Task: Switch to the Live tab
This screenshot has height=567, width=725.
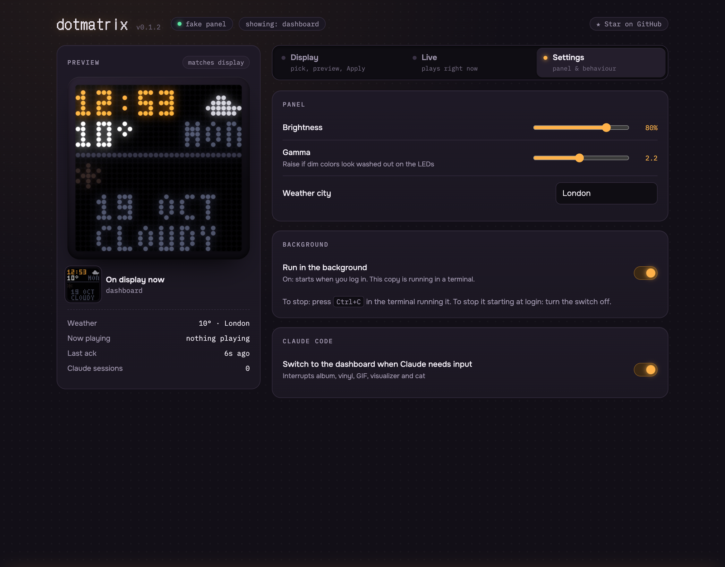Action: (x=471, y=63)
